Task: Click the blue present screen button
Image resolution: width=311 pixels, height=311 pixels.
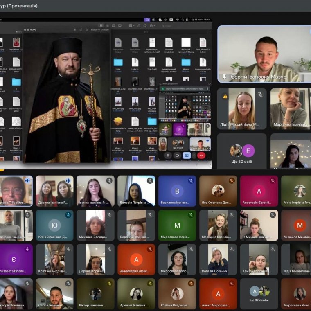Action: point(187,155)
